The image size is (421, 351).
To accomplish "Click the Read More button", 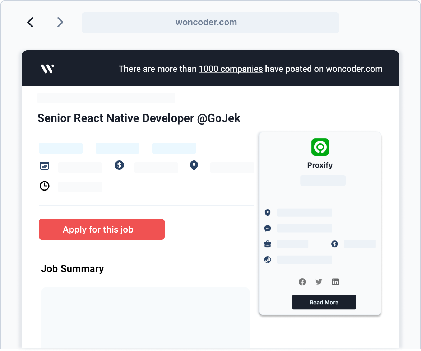I will click(324, 302).
